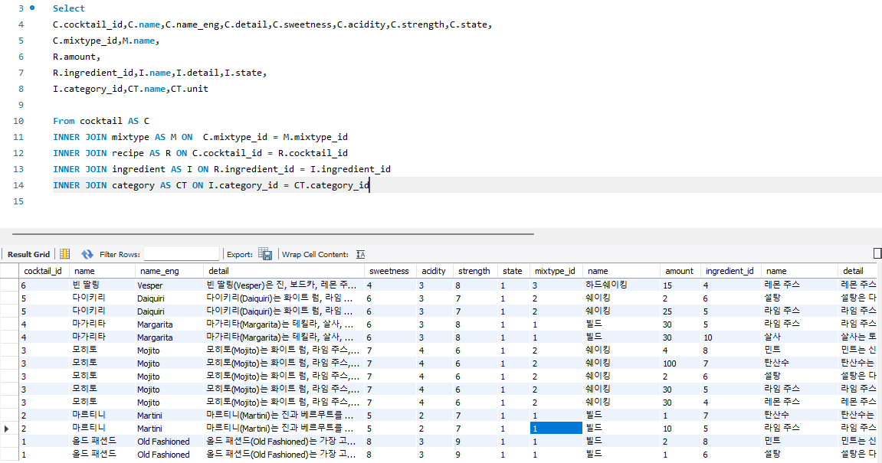
Task: Select the highlighted mixtype_id cell in Martini row
Action: pyautogui.click(x=556, y=429)
